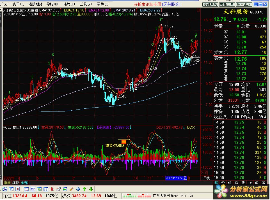Click the green up arrow icon
The image size is (270, 200).
coord(84,189)
